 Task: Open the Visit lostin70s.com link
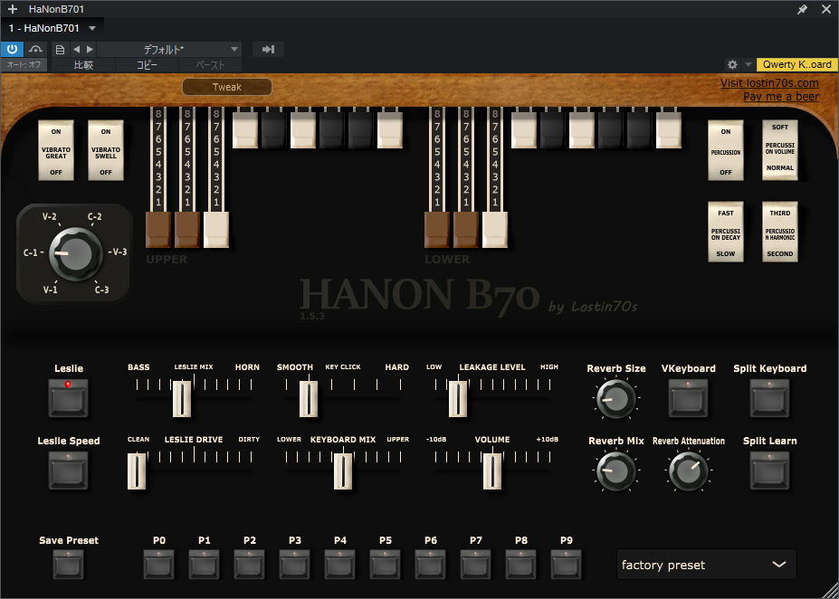[769, 83]
